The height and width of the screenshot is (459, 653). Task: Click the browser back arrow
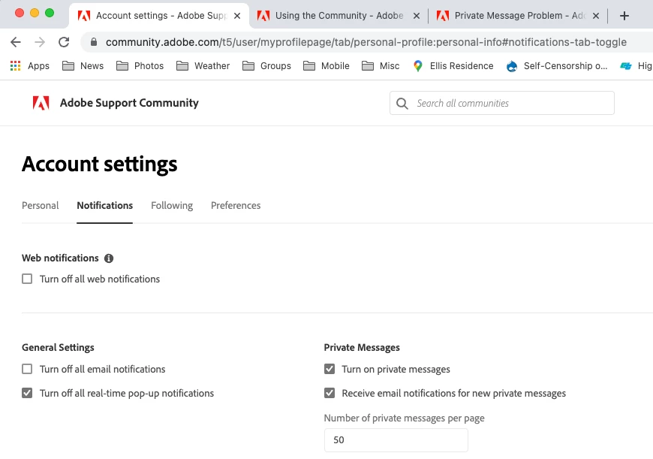coord(16,42)
